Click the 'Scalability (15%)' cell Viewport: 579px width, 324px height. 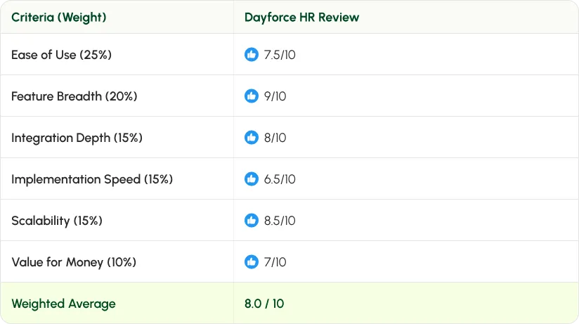coord(117,220)
